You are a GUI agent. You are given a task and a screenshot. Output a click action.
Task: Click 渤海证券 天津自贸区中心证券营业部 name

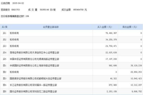pyautogui.click(x=35, y=53)
